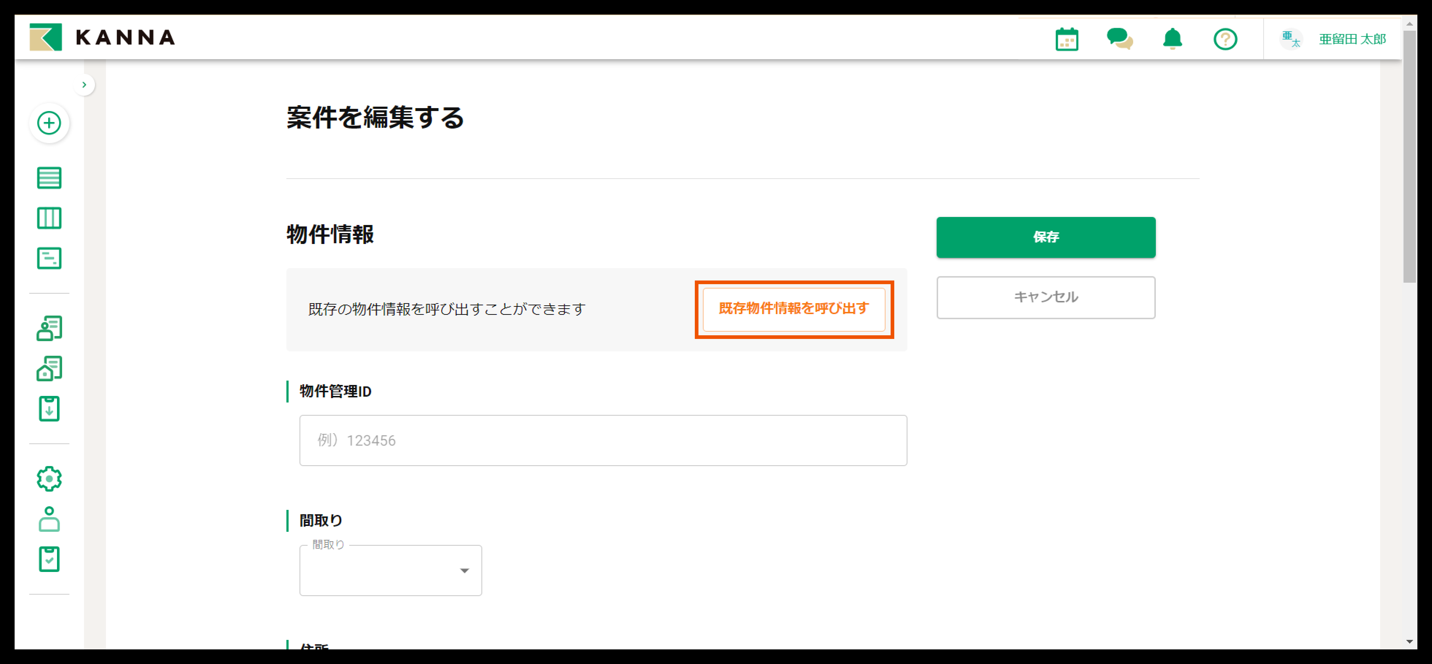Click the help question mark icon

(1225, 39)
